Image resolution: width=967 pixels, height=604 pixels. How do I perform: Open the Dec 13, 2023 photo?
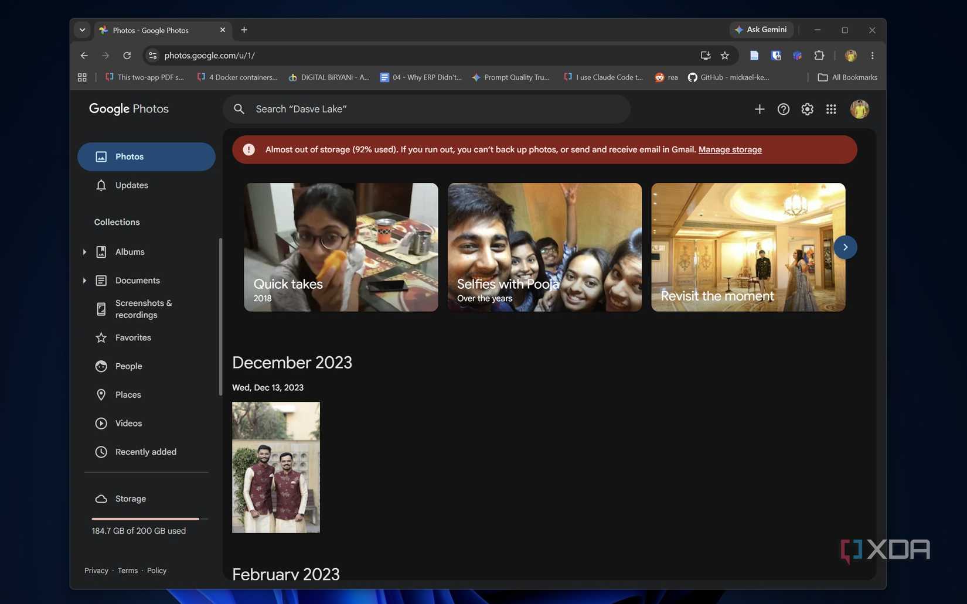pyautogui.click(x=276, y=467)
